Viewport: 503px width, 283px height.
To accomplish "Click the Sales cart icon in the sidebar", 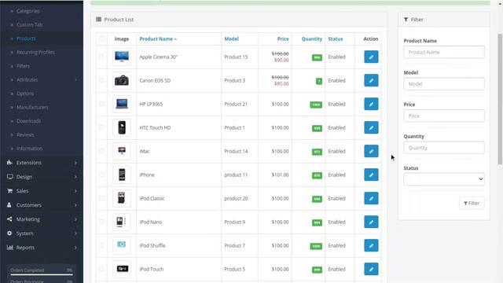I will pos(9,191).
